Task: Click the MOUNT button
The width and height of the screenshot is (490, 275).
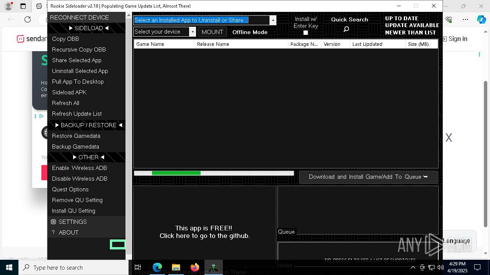Action: [x=212, y=32]
